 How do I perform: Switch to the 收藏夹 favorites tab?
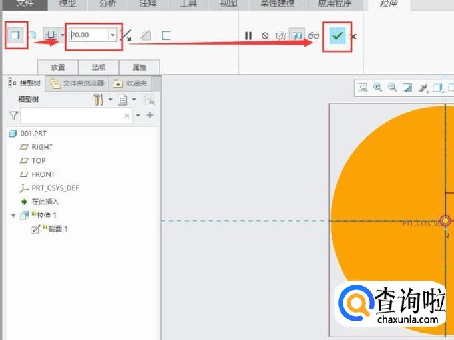click(x=130, y=83)
